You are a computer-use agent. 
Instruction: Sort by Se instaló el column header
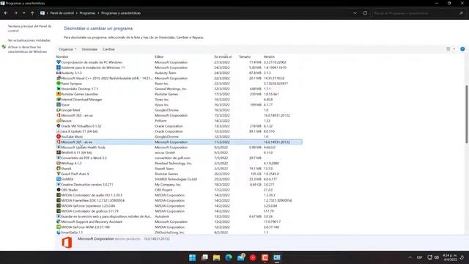point(223,56)
